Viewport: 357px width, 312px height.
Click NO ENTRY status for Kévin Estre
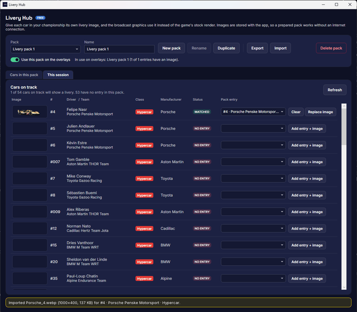[x=202, y=145]
